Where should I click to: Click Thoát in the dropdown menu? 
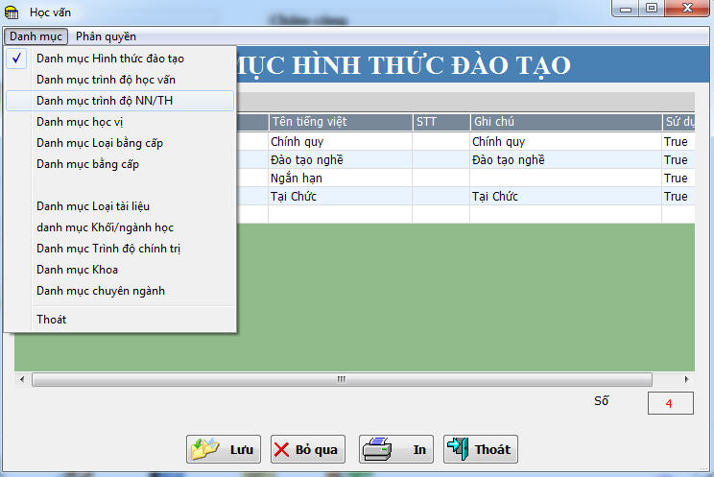(52, 320)
